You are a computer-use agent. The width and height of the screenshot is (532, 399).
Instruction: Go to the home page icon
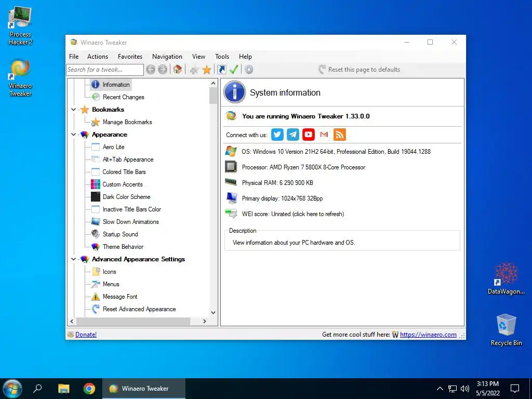178,70
